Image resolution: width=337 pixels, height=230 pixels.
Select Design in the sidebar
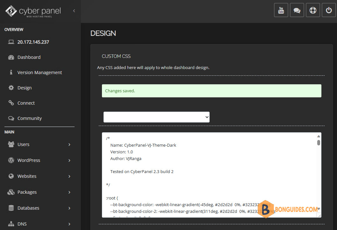(25, 88)
